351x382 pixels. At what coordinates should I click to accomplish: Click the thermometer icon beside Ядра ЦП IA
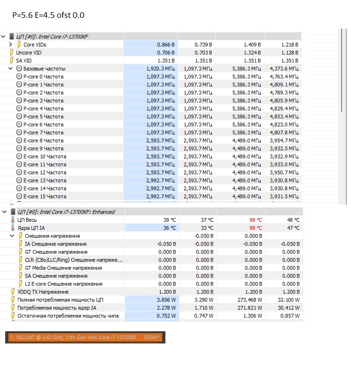[x=13, y=227]
